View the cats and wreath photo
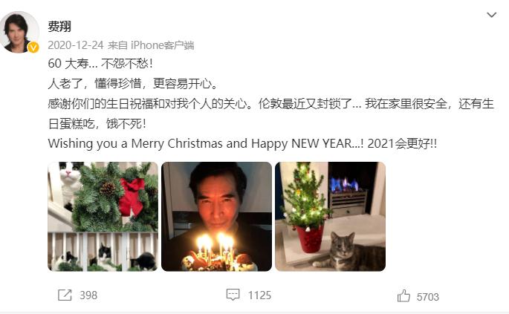This screenshot has width=509, height=314. 103,216
